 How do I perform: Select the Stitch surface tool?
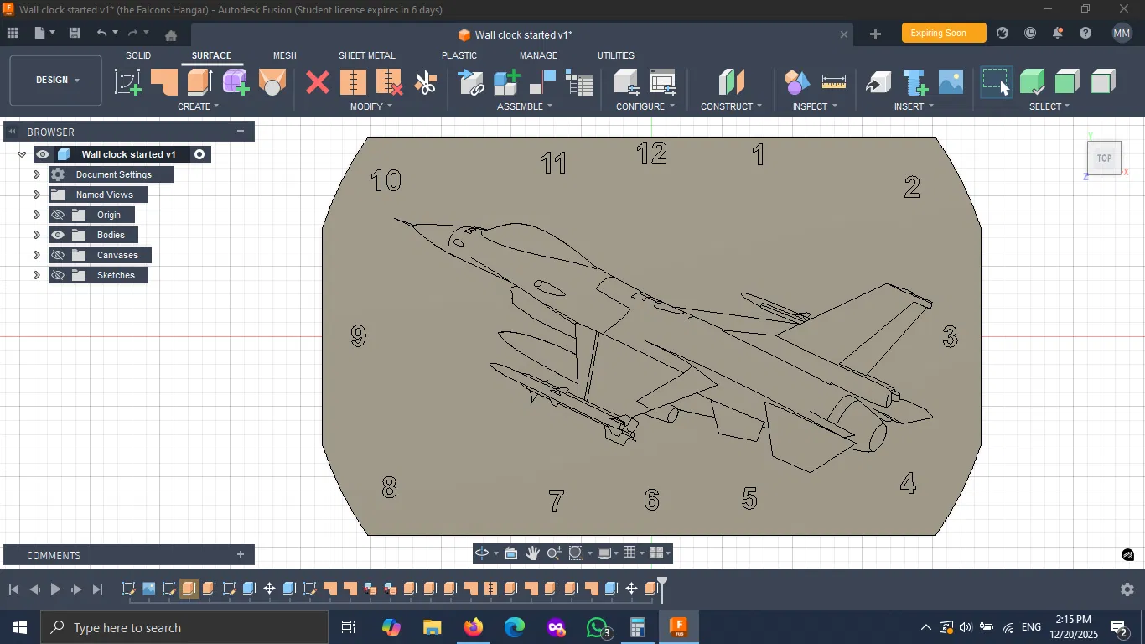pyautogui.click(x=353, y=82)
